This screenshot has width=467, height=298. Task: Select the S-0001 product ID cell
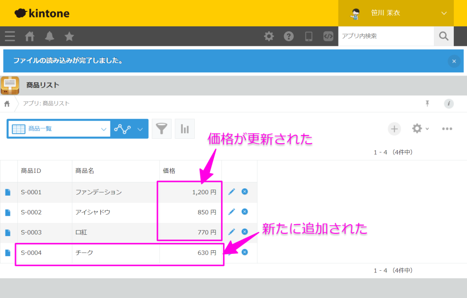click(x=45, y=192)
